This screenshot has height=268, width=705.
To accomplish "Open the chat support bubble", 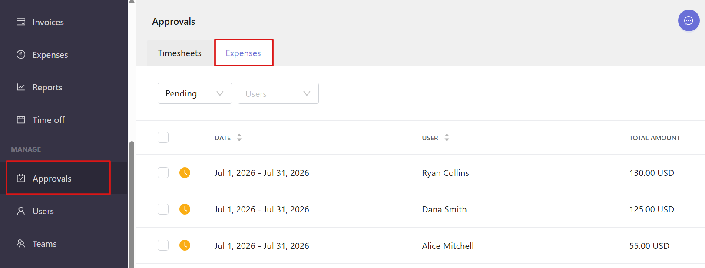I will (688, 20).
